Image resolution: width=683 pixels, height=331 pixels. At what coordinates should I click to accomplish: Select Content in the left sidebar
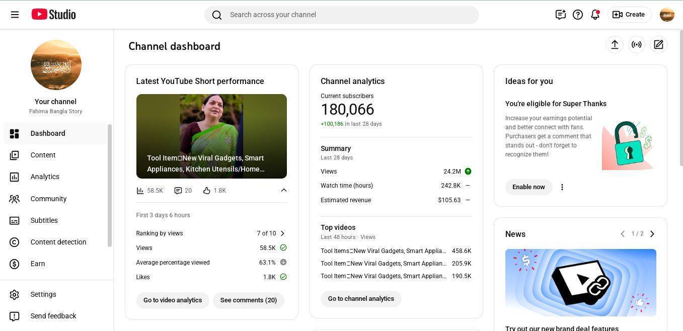click(43, 155)
